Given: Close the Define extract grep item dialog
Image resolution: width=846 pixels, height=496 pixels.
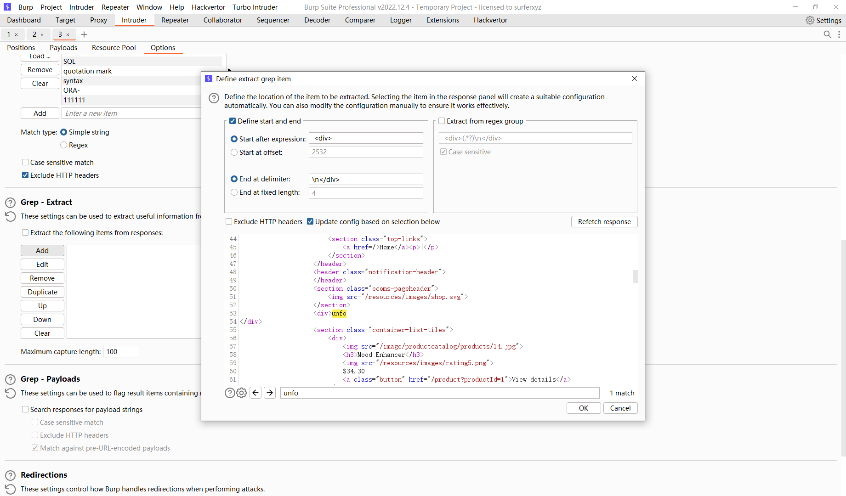Looking at the screenshot, I should [635, 79].
